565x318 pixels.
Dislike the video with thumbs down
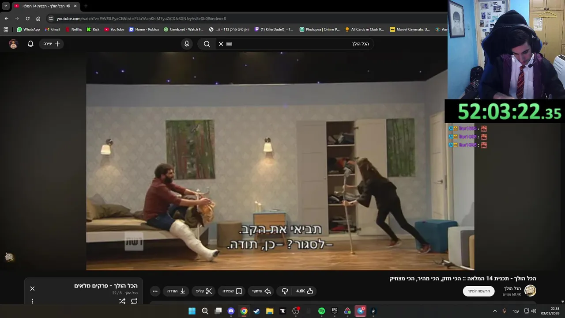pos(285,291)
